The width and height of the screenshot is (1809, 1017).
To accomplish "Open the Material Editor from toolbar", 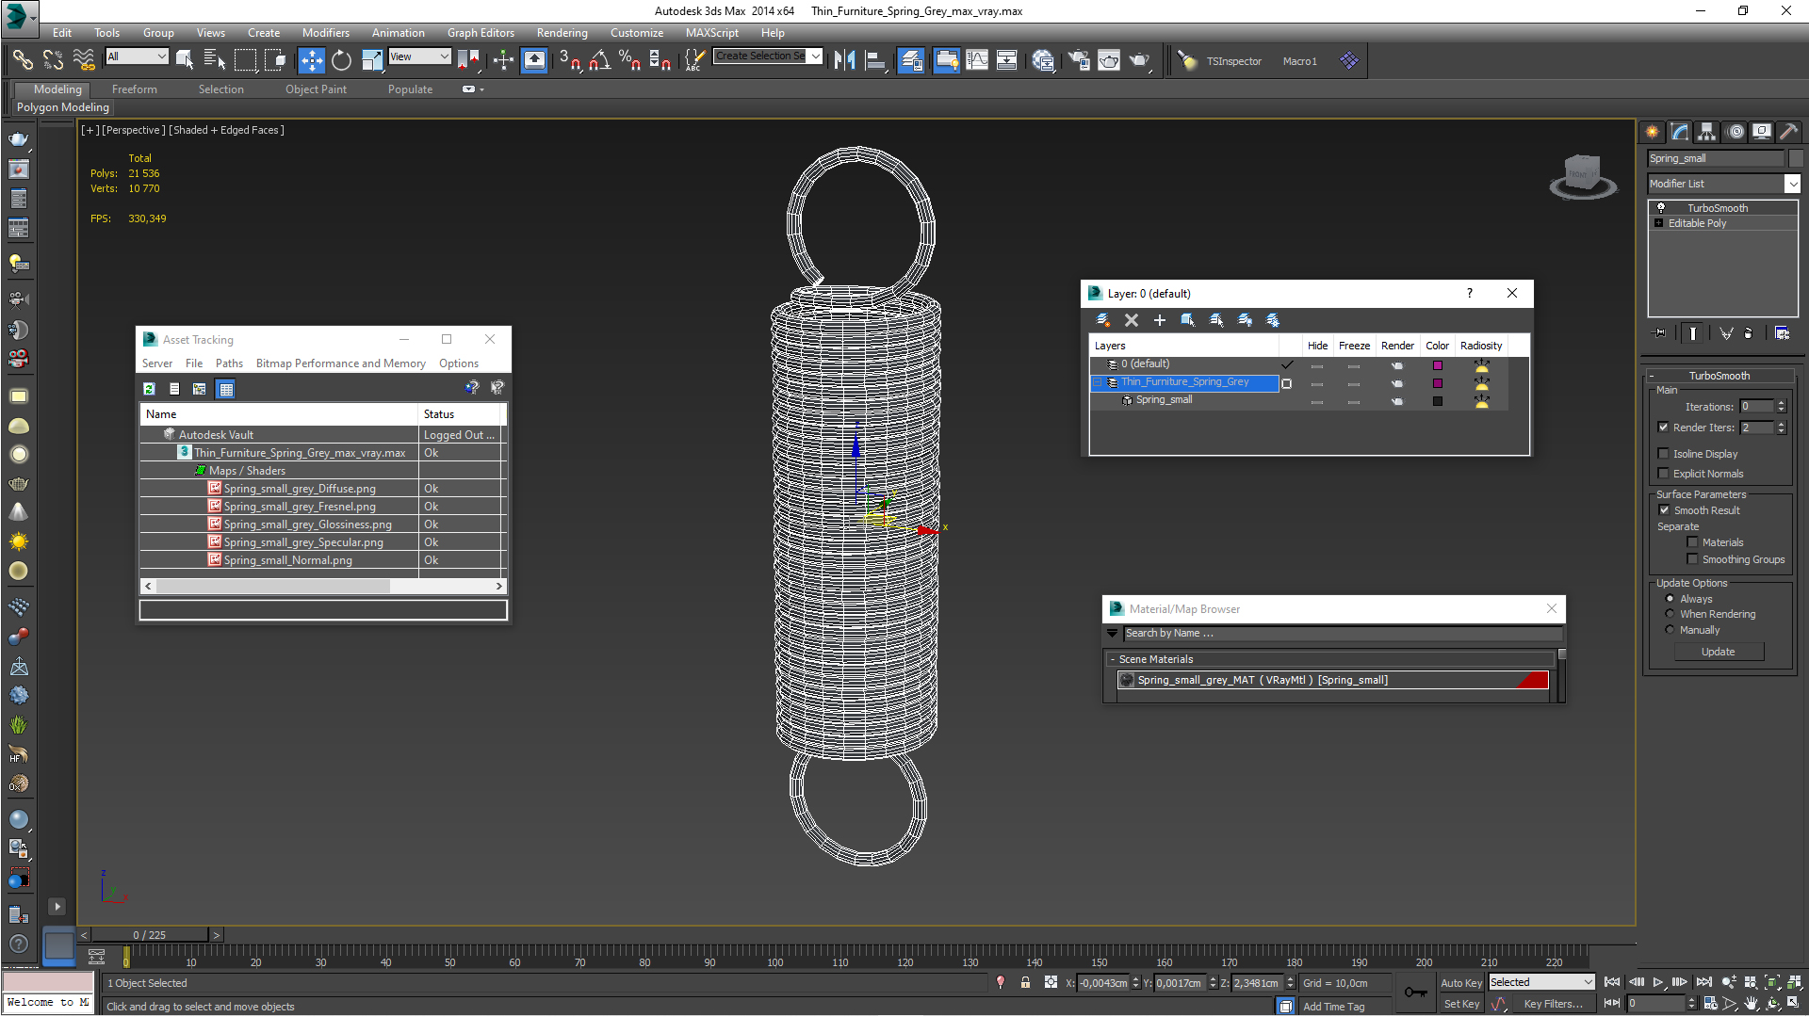I will [1042, 60].
